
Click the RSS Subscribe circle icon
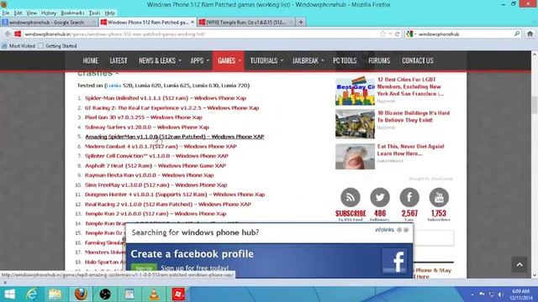click(x=351, y=198)
